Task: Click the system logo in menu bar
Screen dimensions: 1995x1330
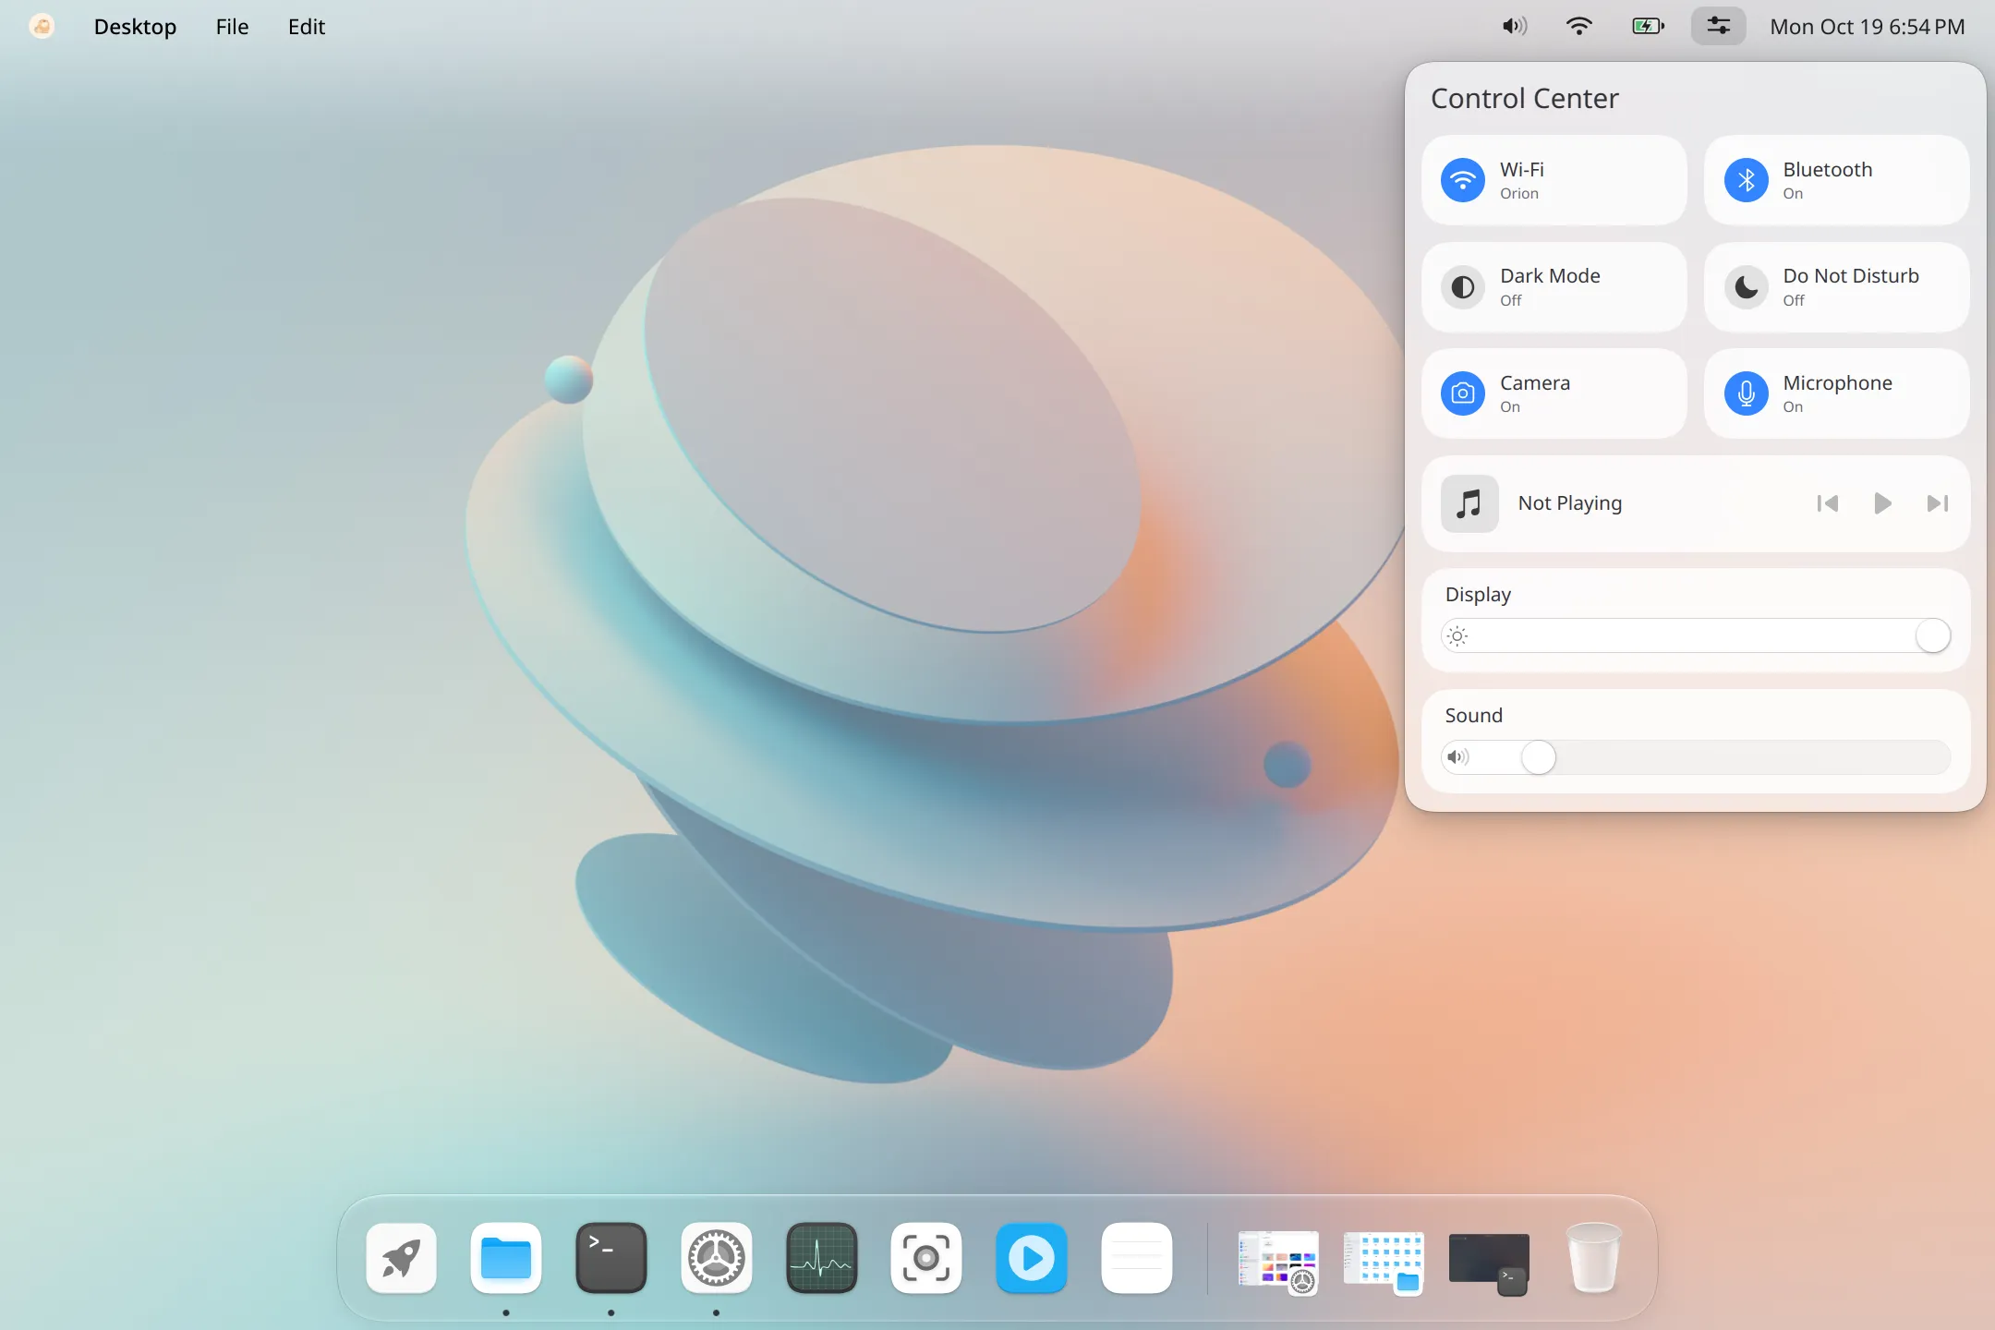Action: click(x=42, y=26)
